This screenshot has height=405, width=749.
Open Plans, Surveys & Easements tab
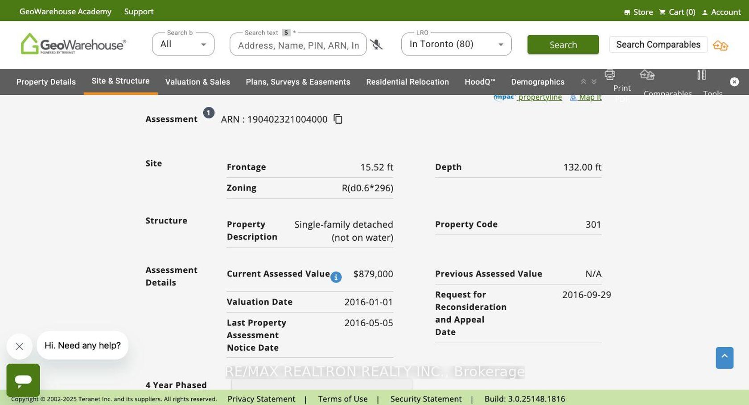pyautogui.click(x=298, y=82)
